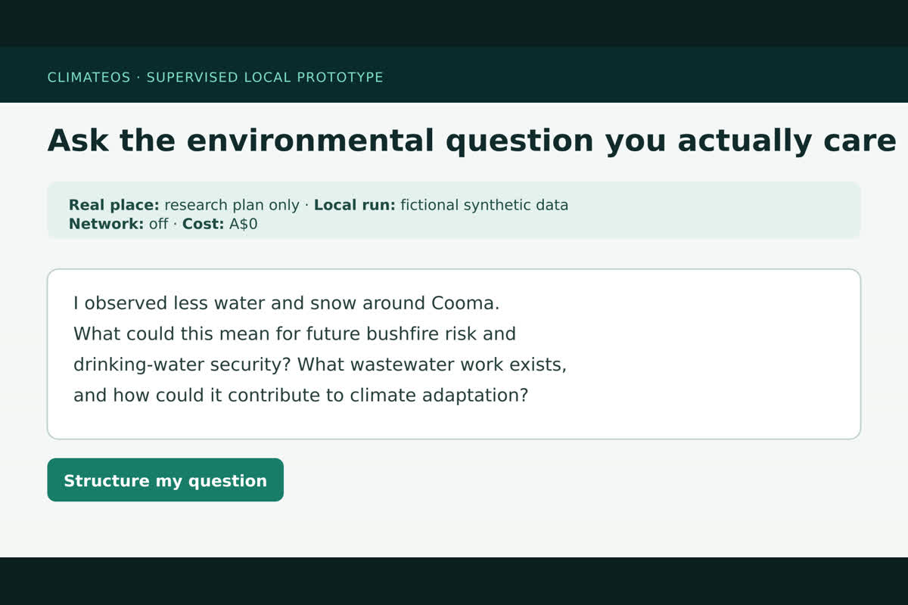Click the main heading about environmental question
This screenshot has width=908, height=605.
[x=472, y=141]
